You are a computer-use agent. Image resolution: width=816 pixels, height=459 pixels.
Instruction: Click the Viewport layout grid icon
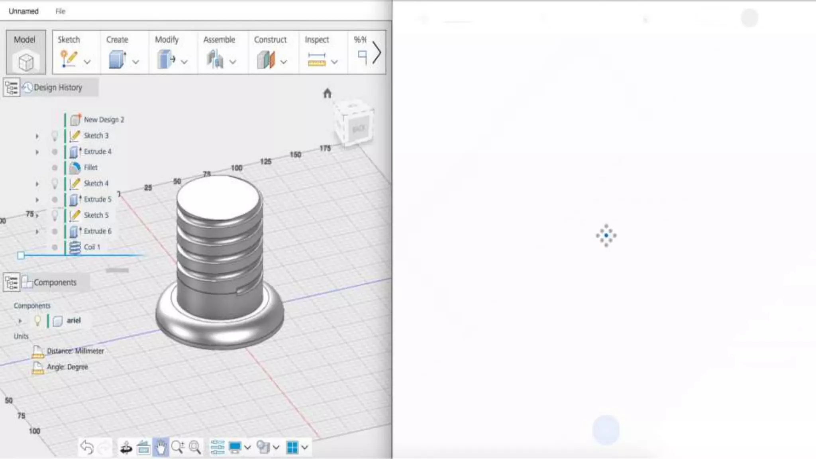click(x=292, y=447)
